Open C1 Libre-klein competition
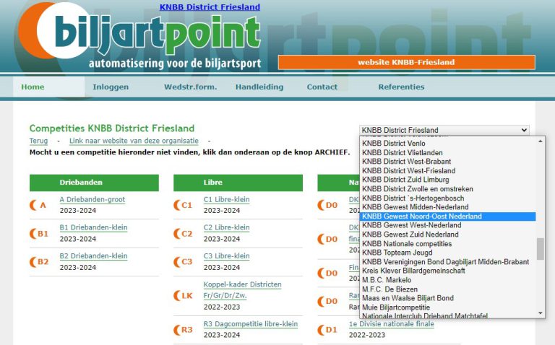Viewport: 555px width, 345px height. click(226, 199)
